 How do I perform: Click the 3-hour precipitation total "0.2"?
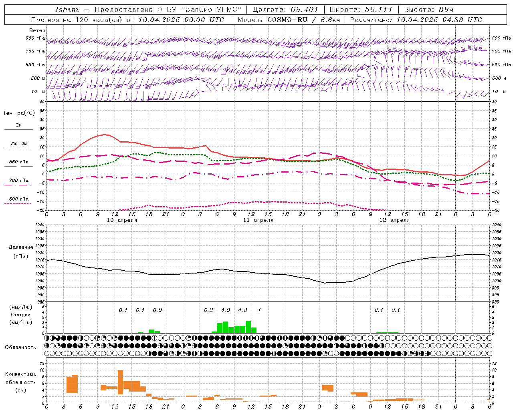click(208, 310)
